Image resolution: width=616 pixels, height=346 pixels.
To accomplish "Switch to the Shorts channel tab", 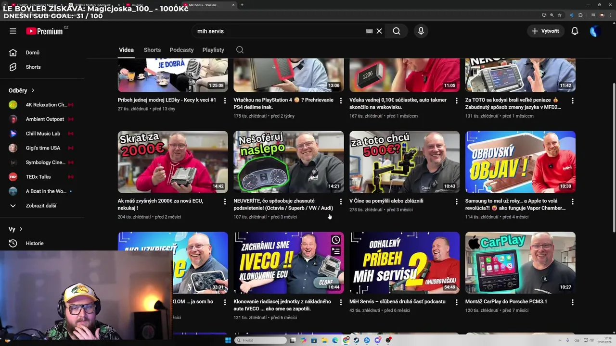I will pos(152,50).
